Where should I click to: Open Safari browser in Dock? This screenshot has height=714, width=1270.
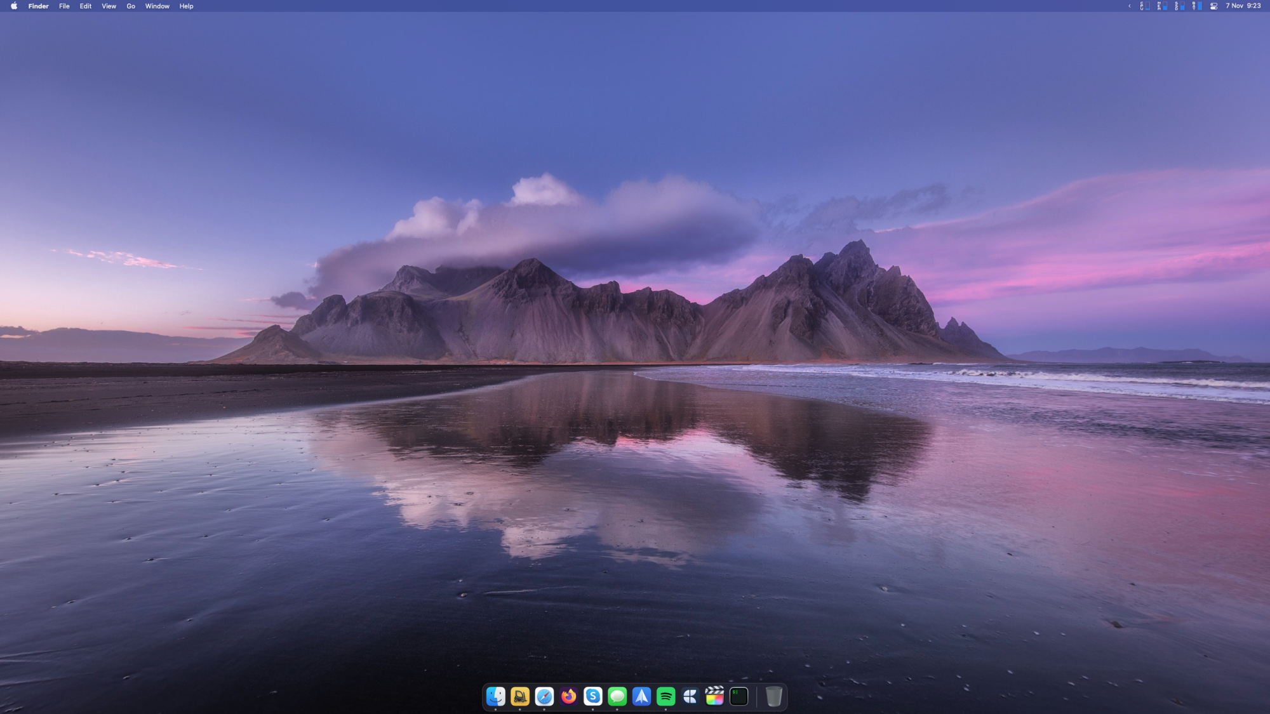click(544, 696)
